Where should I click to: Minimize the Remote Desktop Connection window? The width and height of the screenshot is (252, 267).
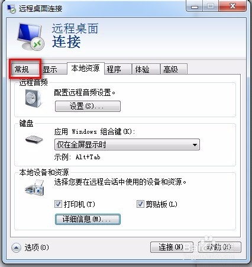click(195, 6)
